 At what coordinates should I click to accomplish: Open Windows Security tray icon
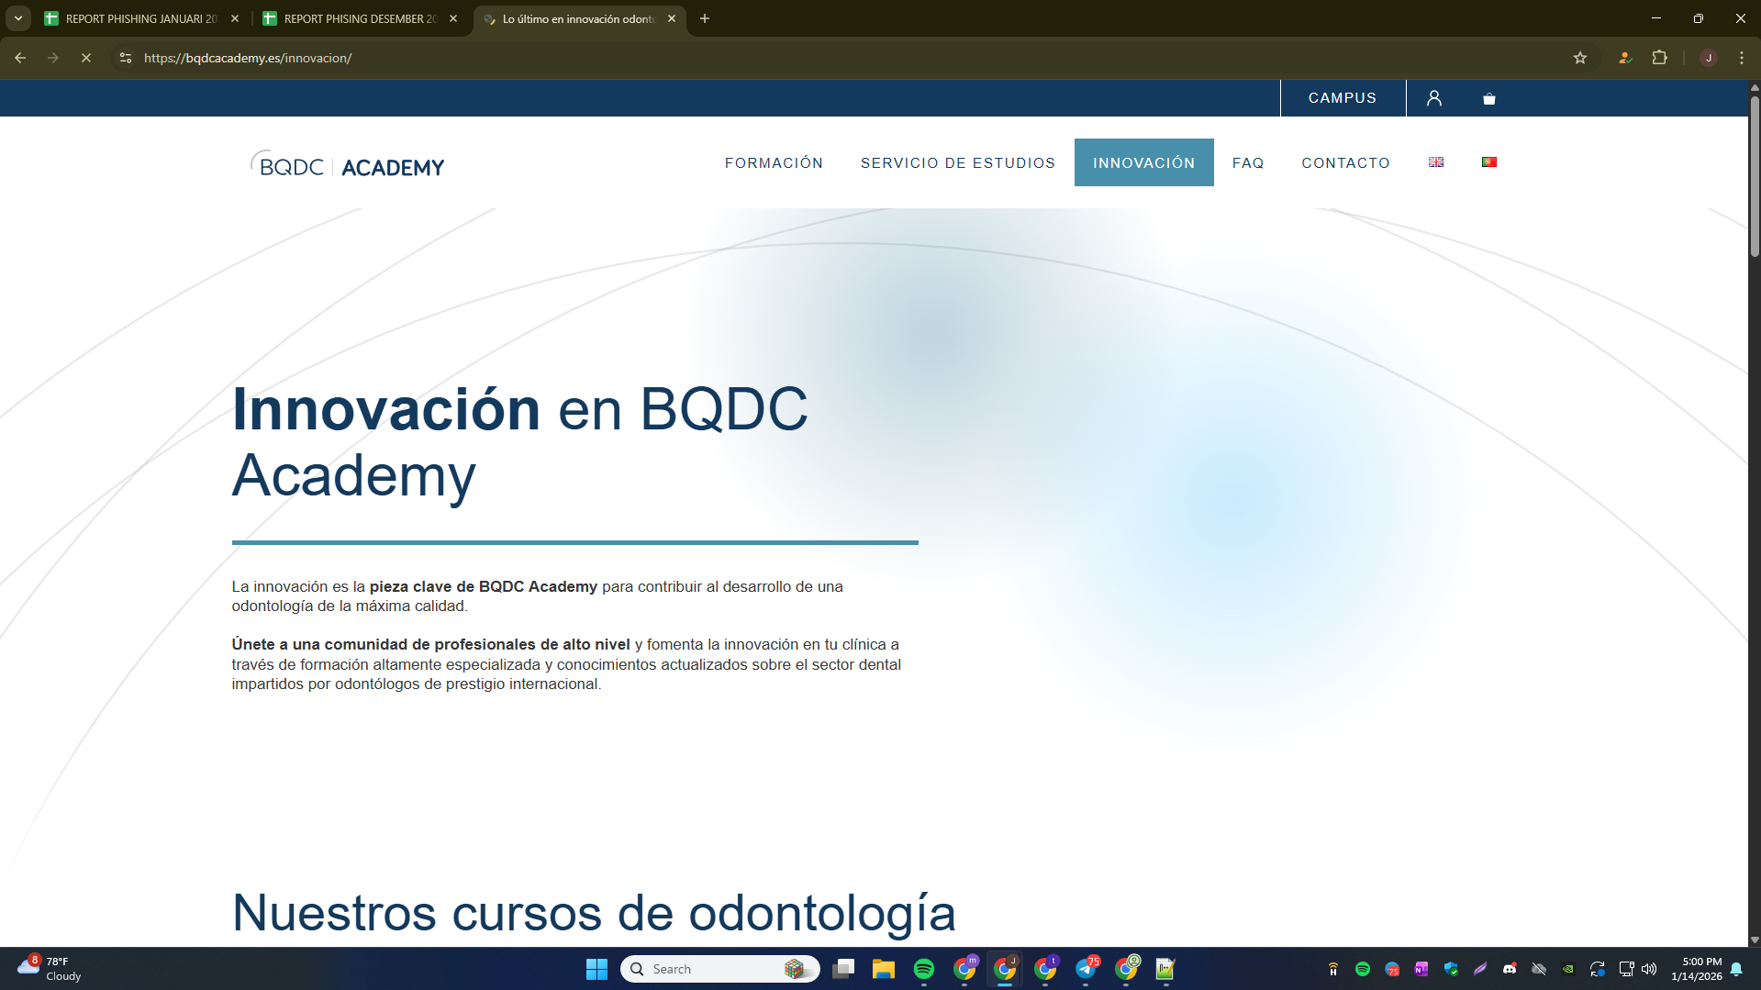click(x=1451, y=969)
